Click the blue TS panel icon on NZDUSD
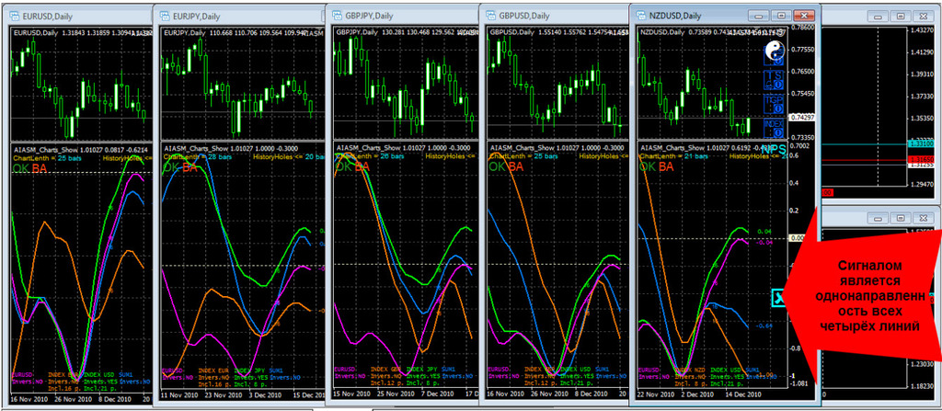The width and height of the screenshot is (942, 411). [x=774, y=79]
